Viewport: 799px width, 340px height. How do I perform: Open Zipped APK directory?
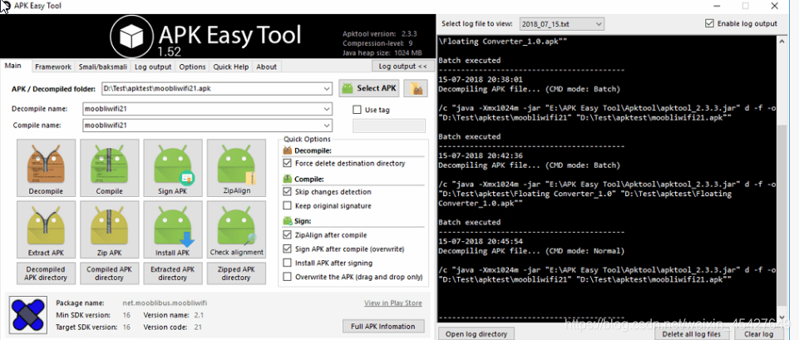click(x=236, y=273)
